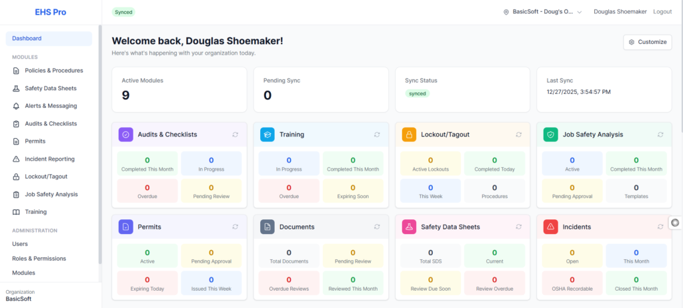Select Alerts & Messaging from sidebar
The height and width of the screenshot is (308, 683).
point(51,106)
